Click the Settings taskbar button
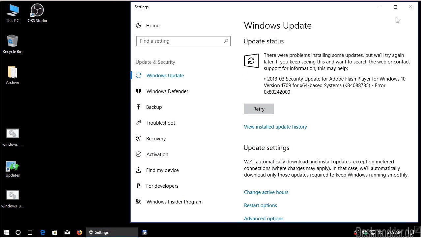 pyautogui.click(x=112, y=232)
